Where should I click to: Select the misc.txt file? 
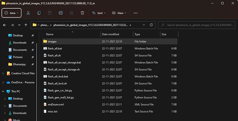point(110,111)
